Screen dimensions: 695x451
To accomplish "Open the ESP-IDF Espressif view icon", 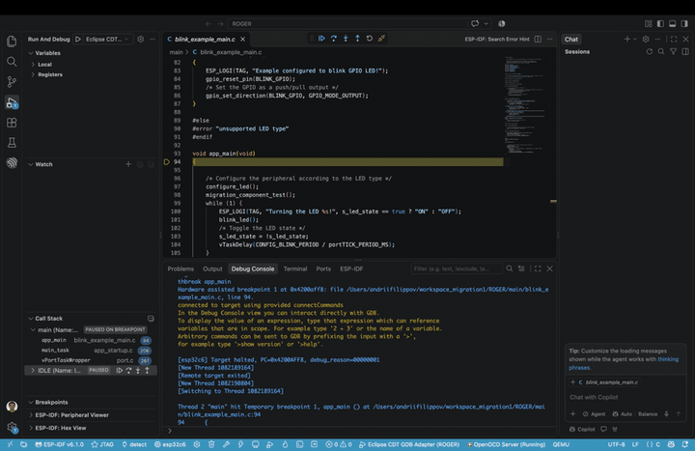I will pyautogui.click(x=12, y=163).
